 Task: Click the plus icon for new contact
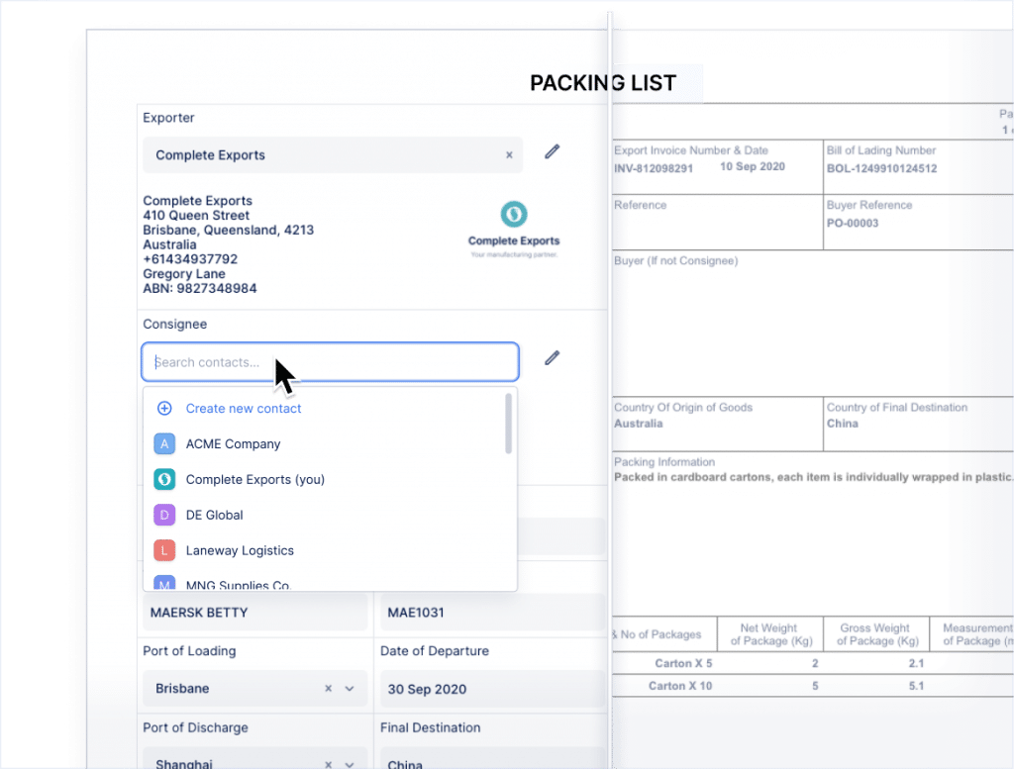click(x=164, y=409)
